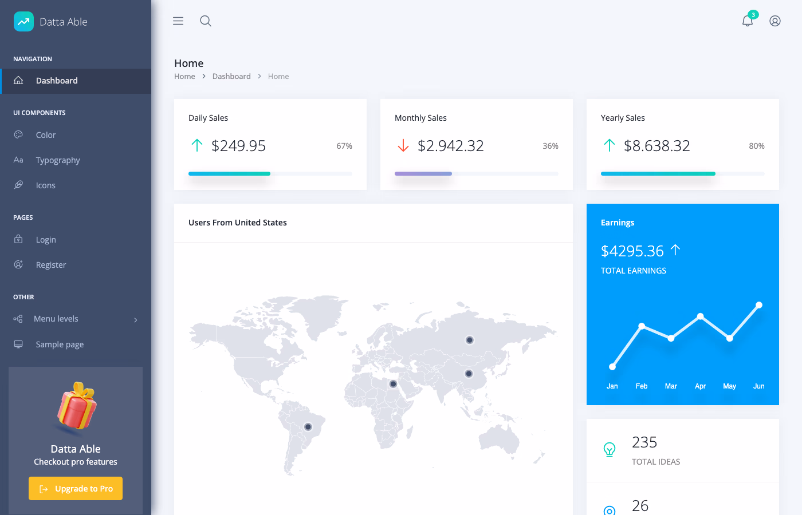Click the Total Ideas lightbulb icon

pyautogui.click(x=610, y=450)
